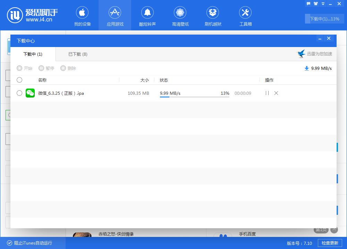This screenshot has height=249, width=347.
Task: Click the Xunlei bird accelerator icon
Action: 302,54
